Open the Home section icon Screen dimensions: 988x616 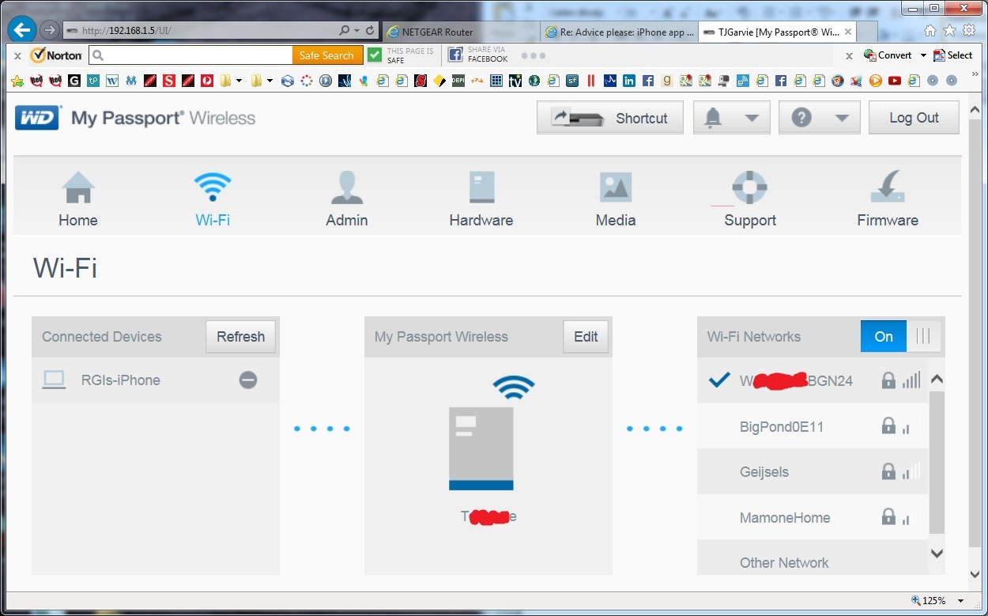[x=78, y=187]
